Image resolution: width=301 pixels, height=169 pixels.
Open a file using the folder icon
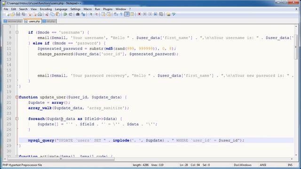point(13,15)
